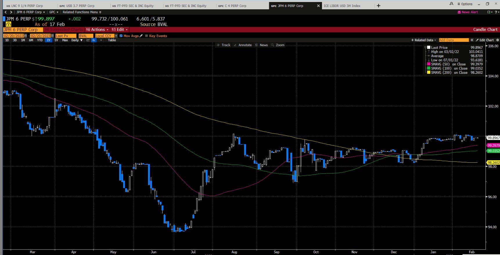Open the 97) Edit dropdown
The width and height of the screenshot is (500, 255).
click(119, 30)
